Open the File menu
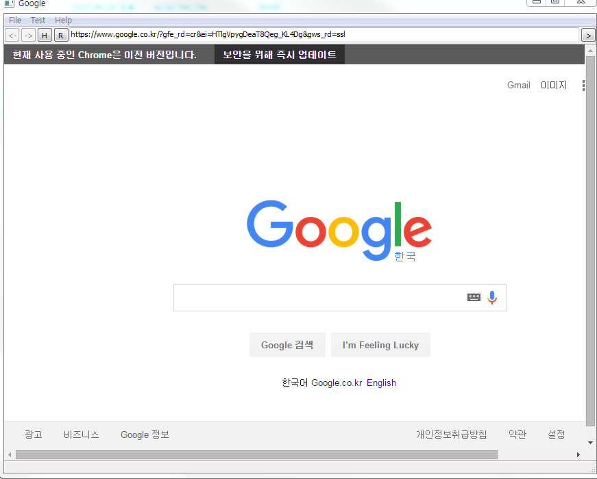This screenshot has width=597, height=479. pos(15,20)
